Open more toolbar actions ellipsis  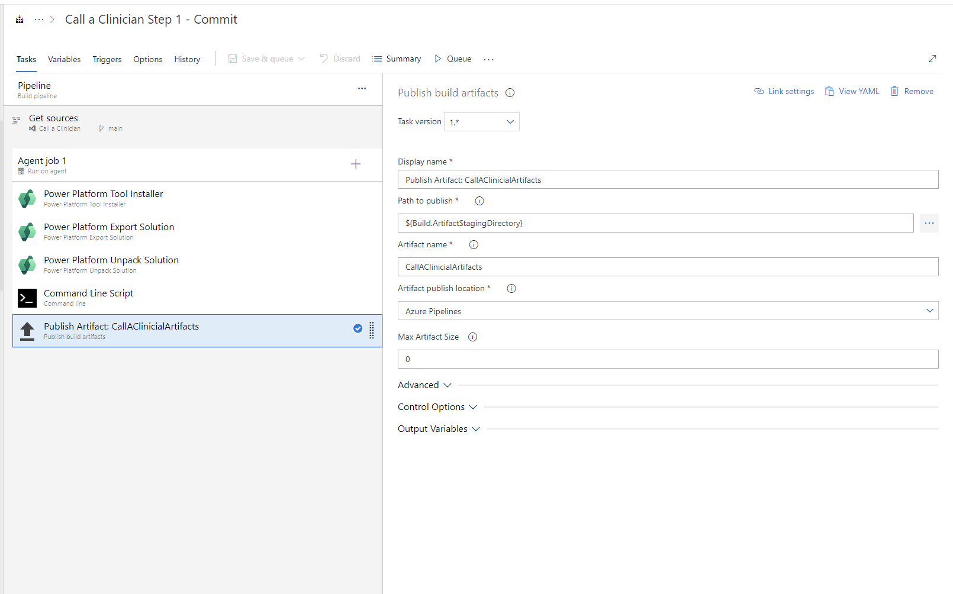point(488,59)
